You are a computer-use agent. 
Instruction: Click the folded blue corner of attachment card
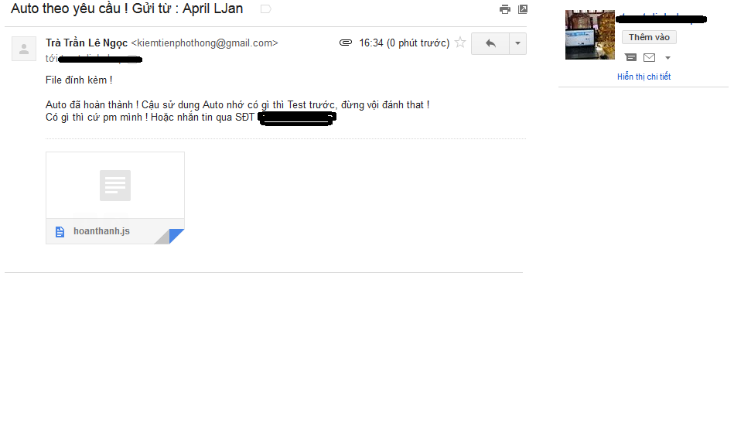(x=176, y=236)
